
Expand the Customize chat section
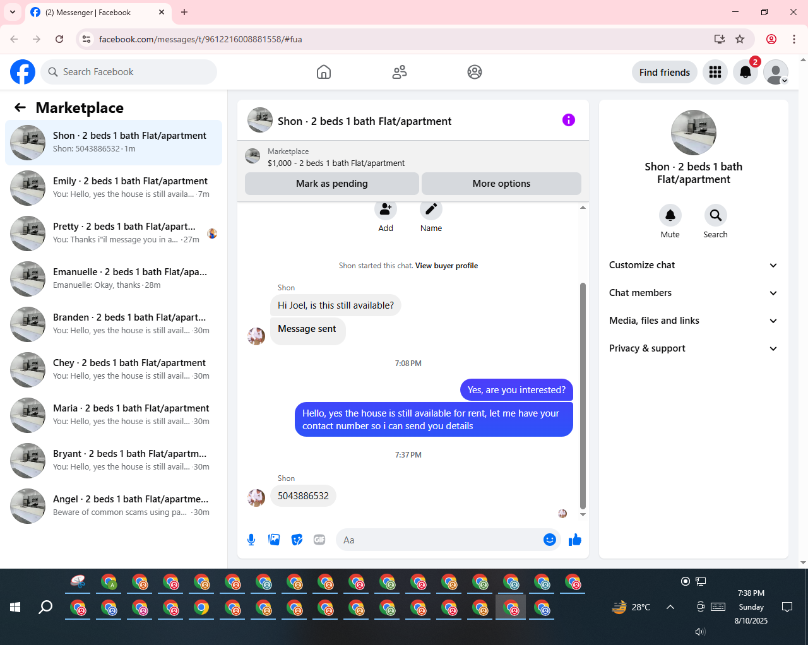click(693, 265)
